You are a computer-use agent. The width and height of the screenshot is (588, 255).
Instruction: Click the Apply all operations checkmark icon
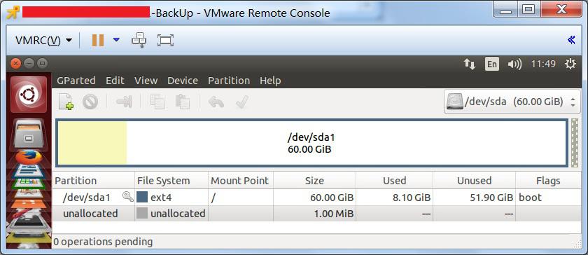coord(242,102)
